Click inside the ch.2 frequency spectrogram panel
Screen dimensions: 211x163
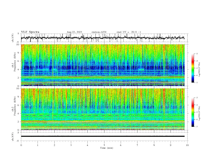103,109
